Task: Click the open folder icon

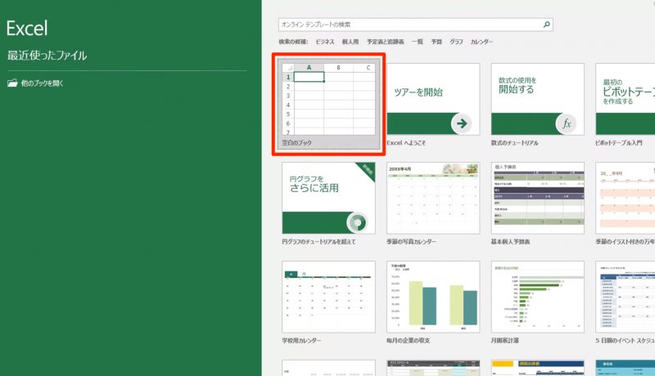Action: (12, 83)
